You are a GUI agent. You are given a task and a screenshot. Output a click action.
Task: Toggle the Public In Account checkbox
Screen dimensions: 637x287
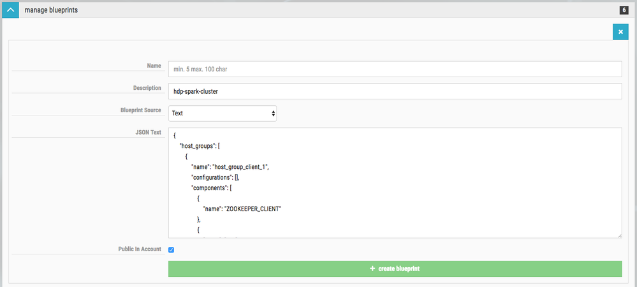click(x=172, y=249)
